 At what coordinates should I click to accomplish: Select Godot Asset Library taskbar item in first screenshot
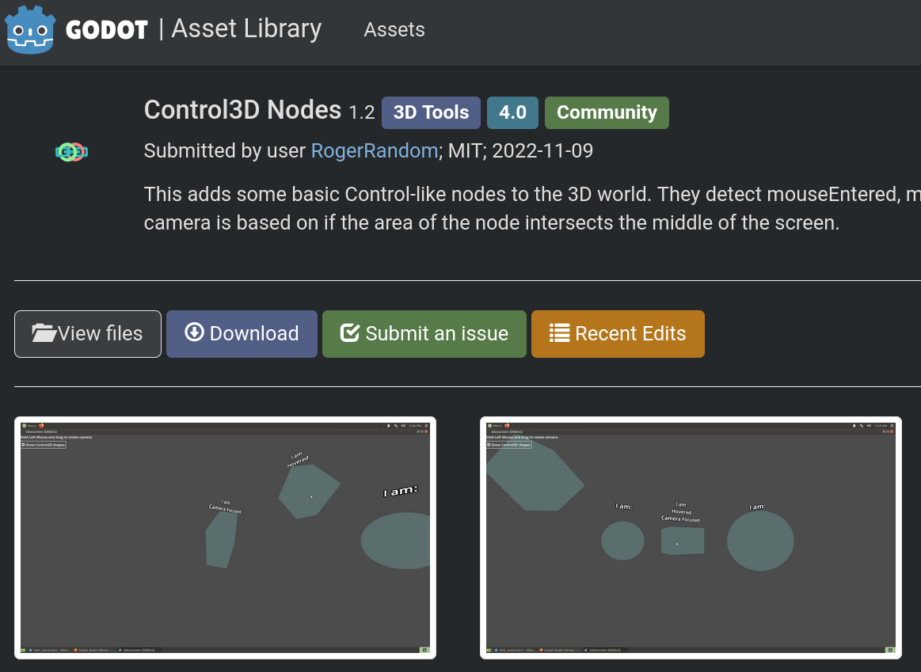click(94, 650)
